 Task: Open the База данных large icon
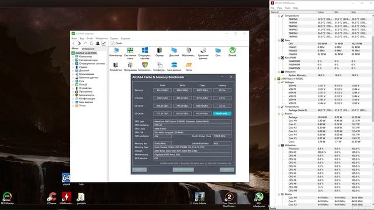(174, 66)
